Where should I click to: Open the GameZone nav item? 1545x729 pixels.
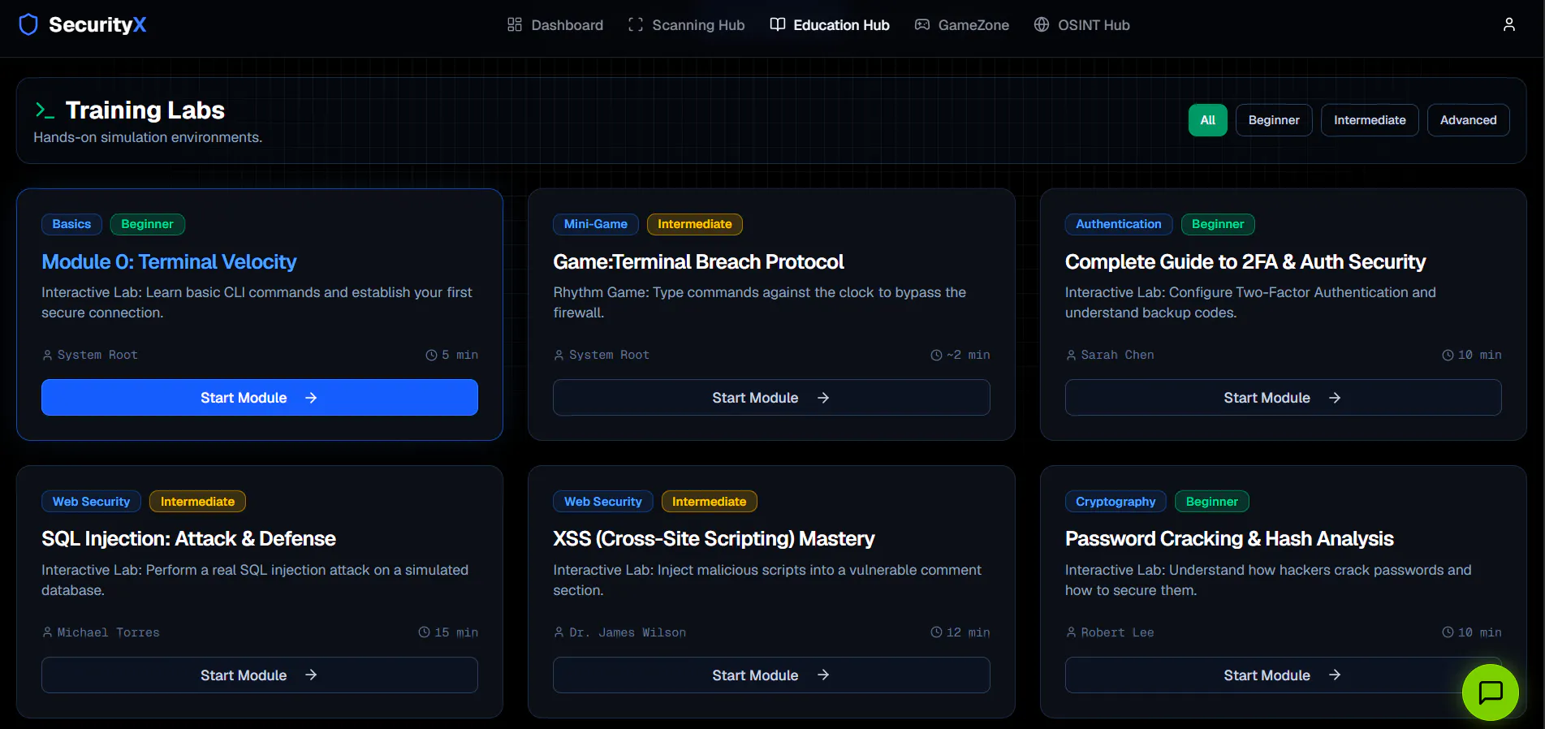click(x=962, y=24)
